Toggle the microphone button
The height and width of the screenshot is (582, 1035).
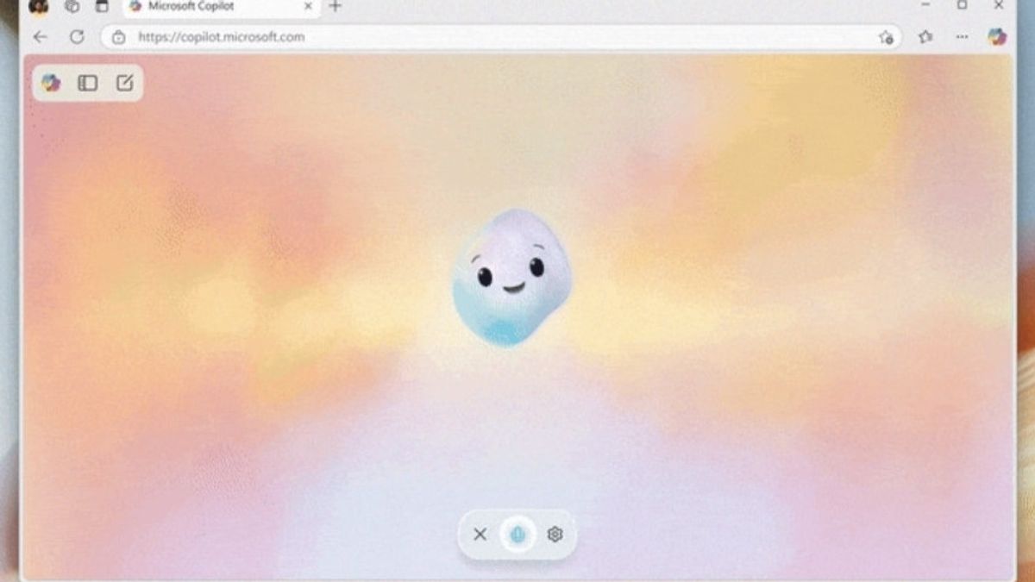click(x=517, y=535)
